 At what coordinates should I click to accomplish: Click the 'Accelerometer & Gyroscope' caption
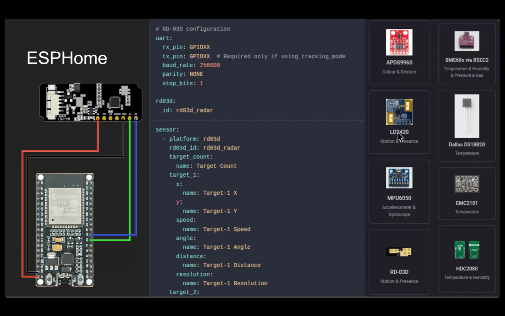point(399,211)
